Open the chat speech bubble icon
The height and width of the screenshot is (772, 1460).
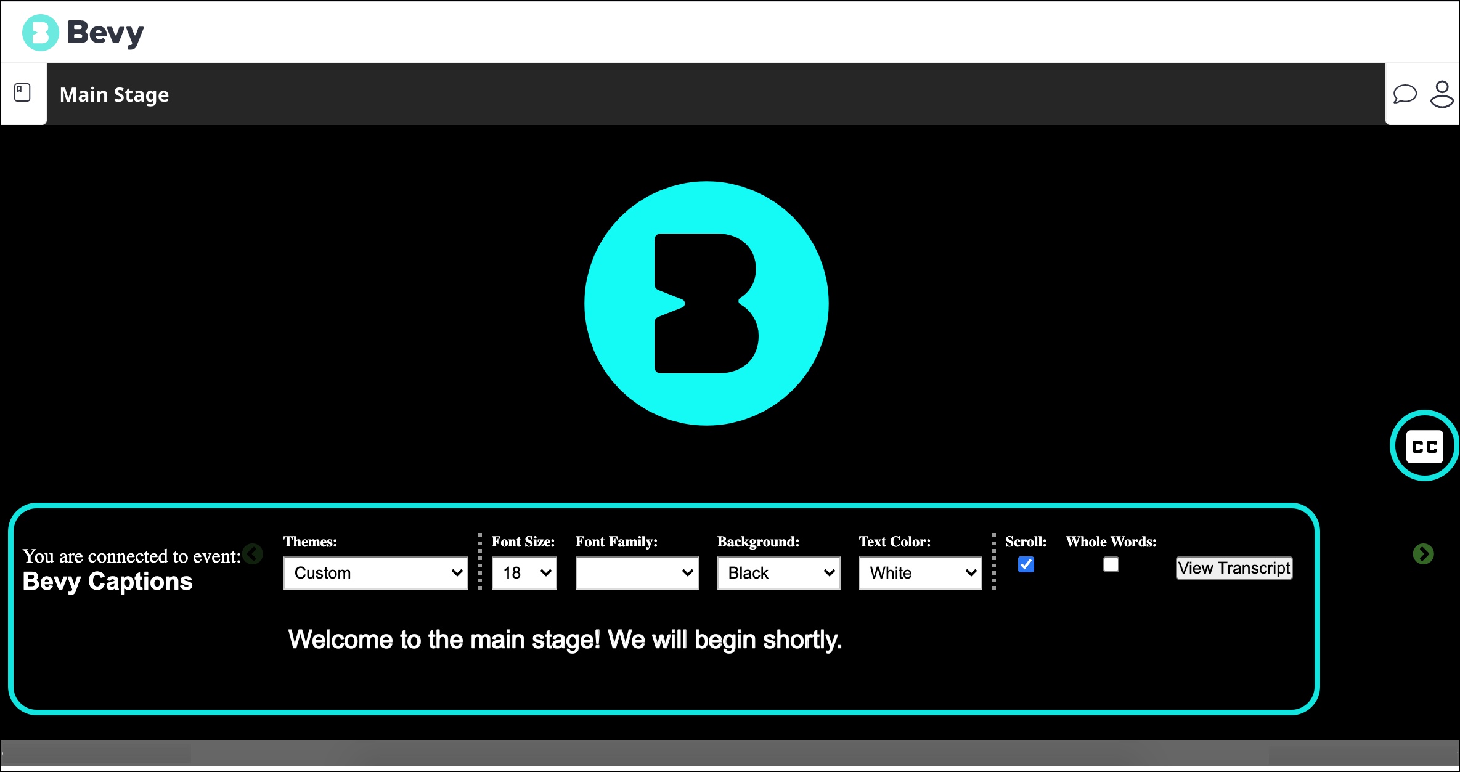pos(1405,94)
